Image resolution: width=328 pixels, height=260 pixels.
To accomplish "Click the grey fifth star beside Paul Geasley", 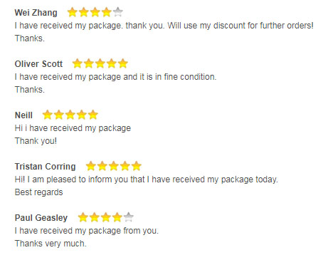I will pyautogui.click(x=129, y=217).
